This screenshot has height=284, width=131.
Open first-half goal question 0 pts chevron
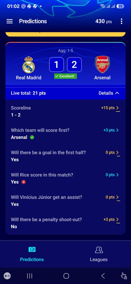pos(118,153)
